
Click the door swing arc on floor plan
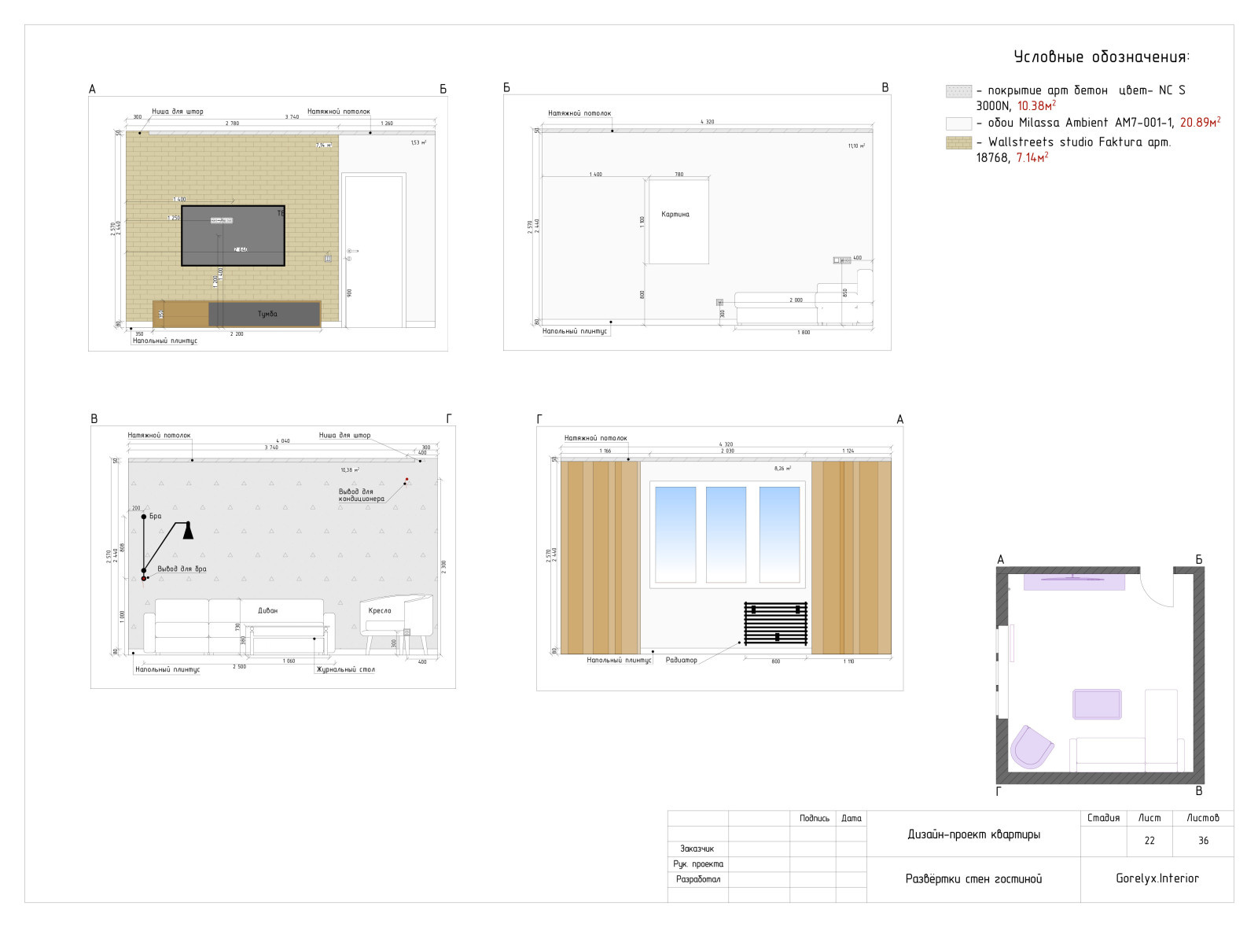coord(1156,590)
